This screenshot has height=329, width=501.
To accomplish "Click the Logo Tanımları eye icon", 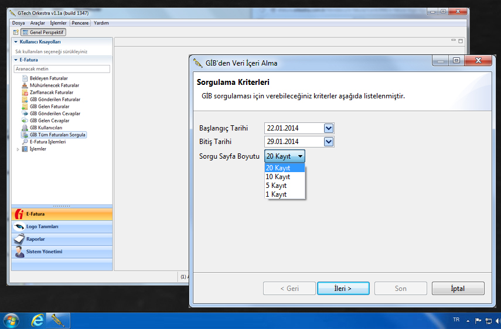I will point(19,227).
